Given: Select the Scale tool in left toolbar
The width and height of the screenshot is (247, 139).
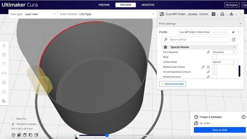Looking at the screenshot, I should [x=4, y=55].
